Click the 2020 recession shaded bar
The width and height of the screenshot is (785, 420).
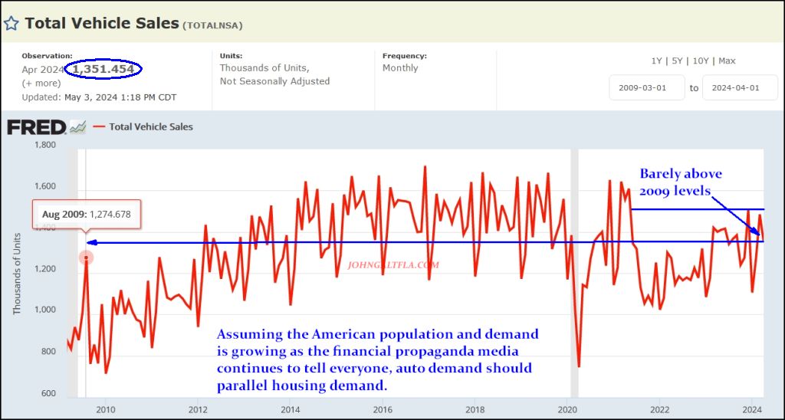click(574, 268)
